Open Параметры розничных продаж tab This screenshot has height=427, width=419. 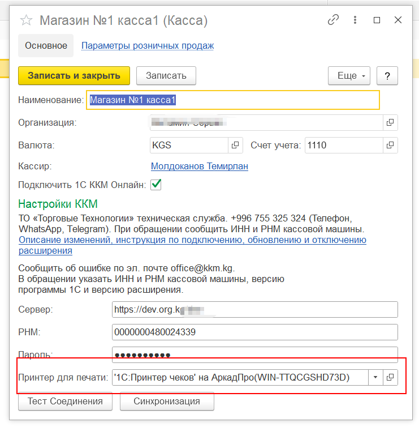click(148, 46)
